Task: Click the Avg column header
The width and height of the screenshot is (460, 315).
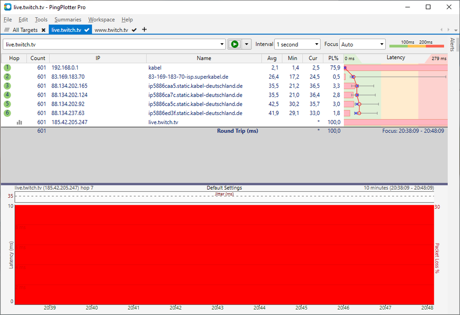Action: (272, 58)
